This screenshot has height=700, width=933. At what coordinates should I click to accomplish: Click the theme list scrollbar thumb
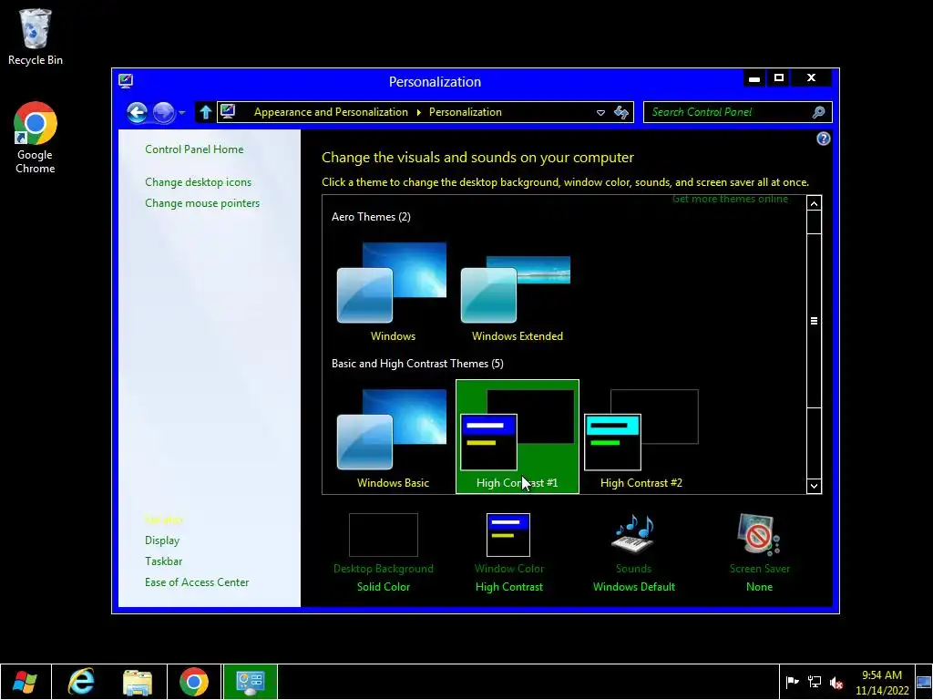point(814,321)
